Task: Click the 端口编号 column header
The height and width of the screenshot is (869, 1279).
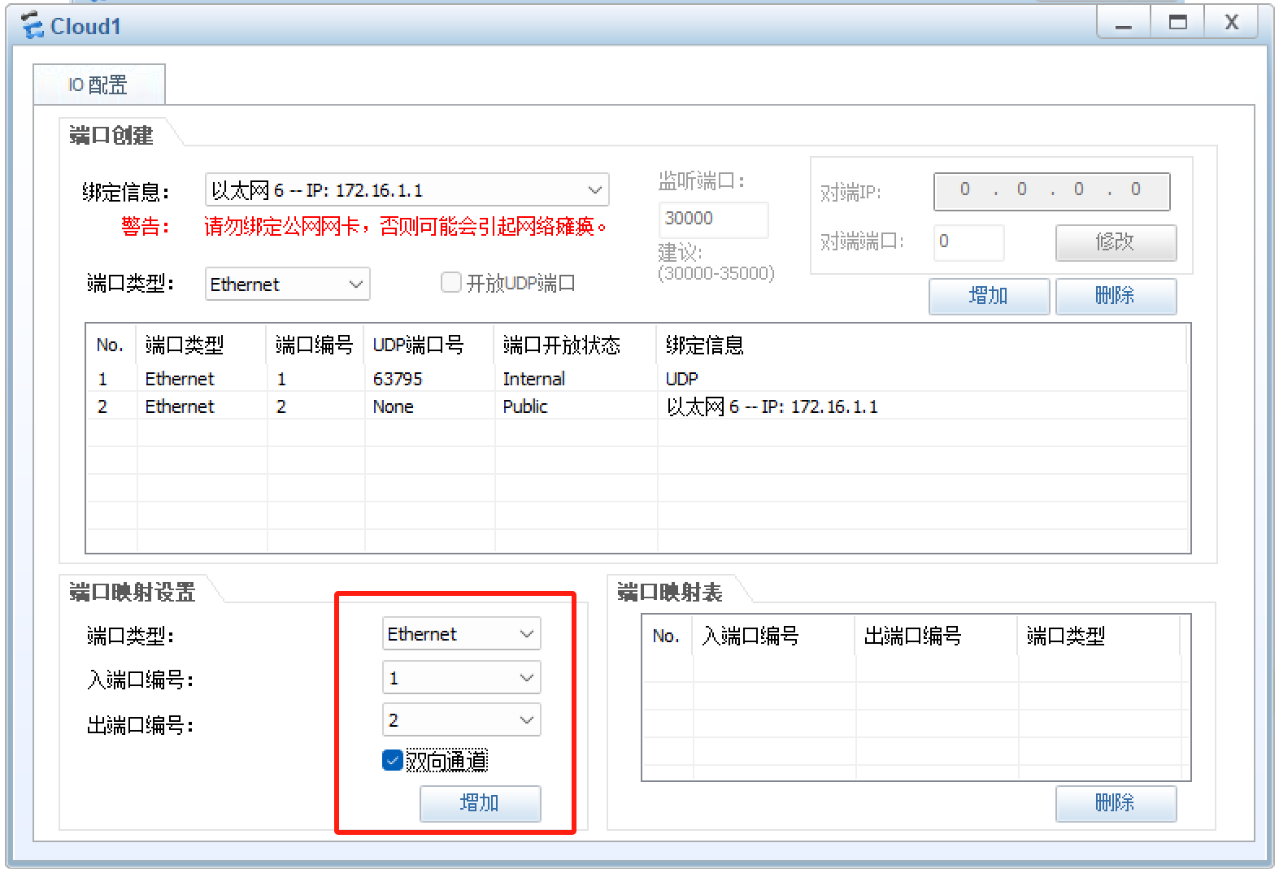Action: 315,345
